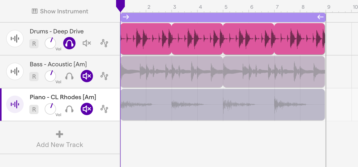Solo the Piano - CL Rhodes track
This screenshot has width=358, height=167.
69,109
